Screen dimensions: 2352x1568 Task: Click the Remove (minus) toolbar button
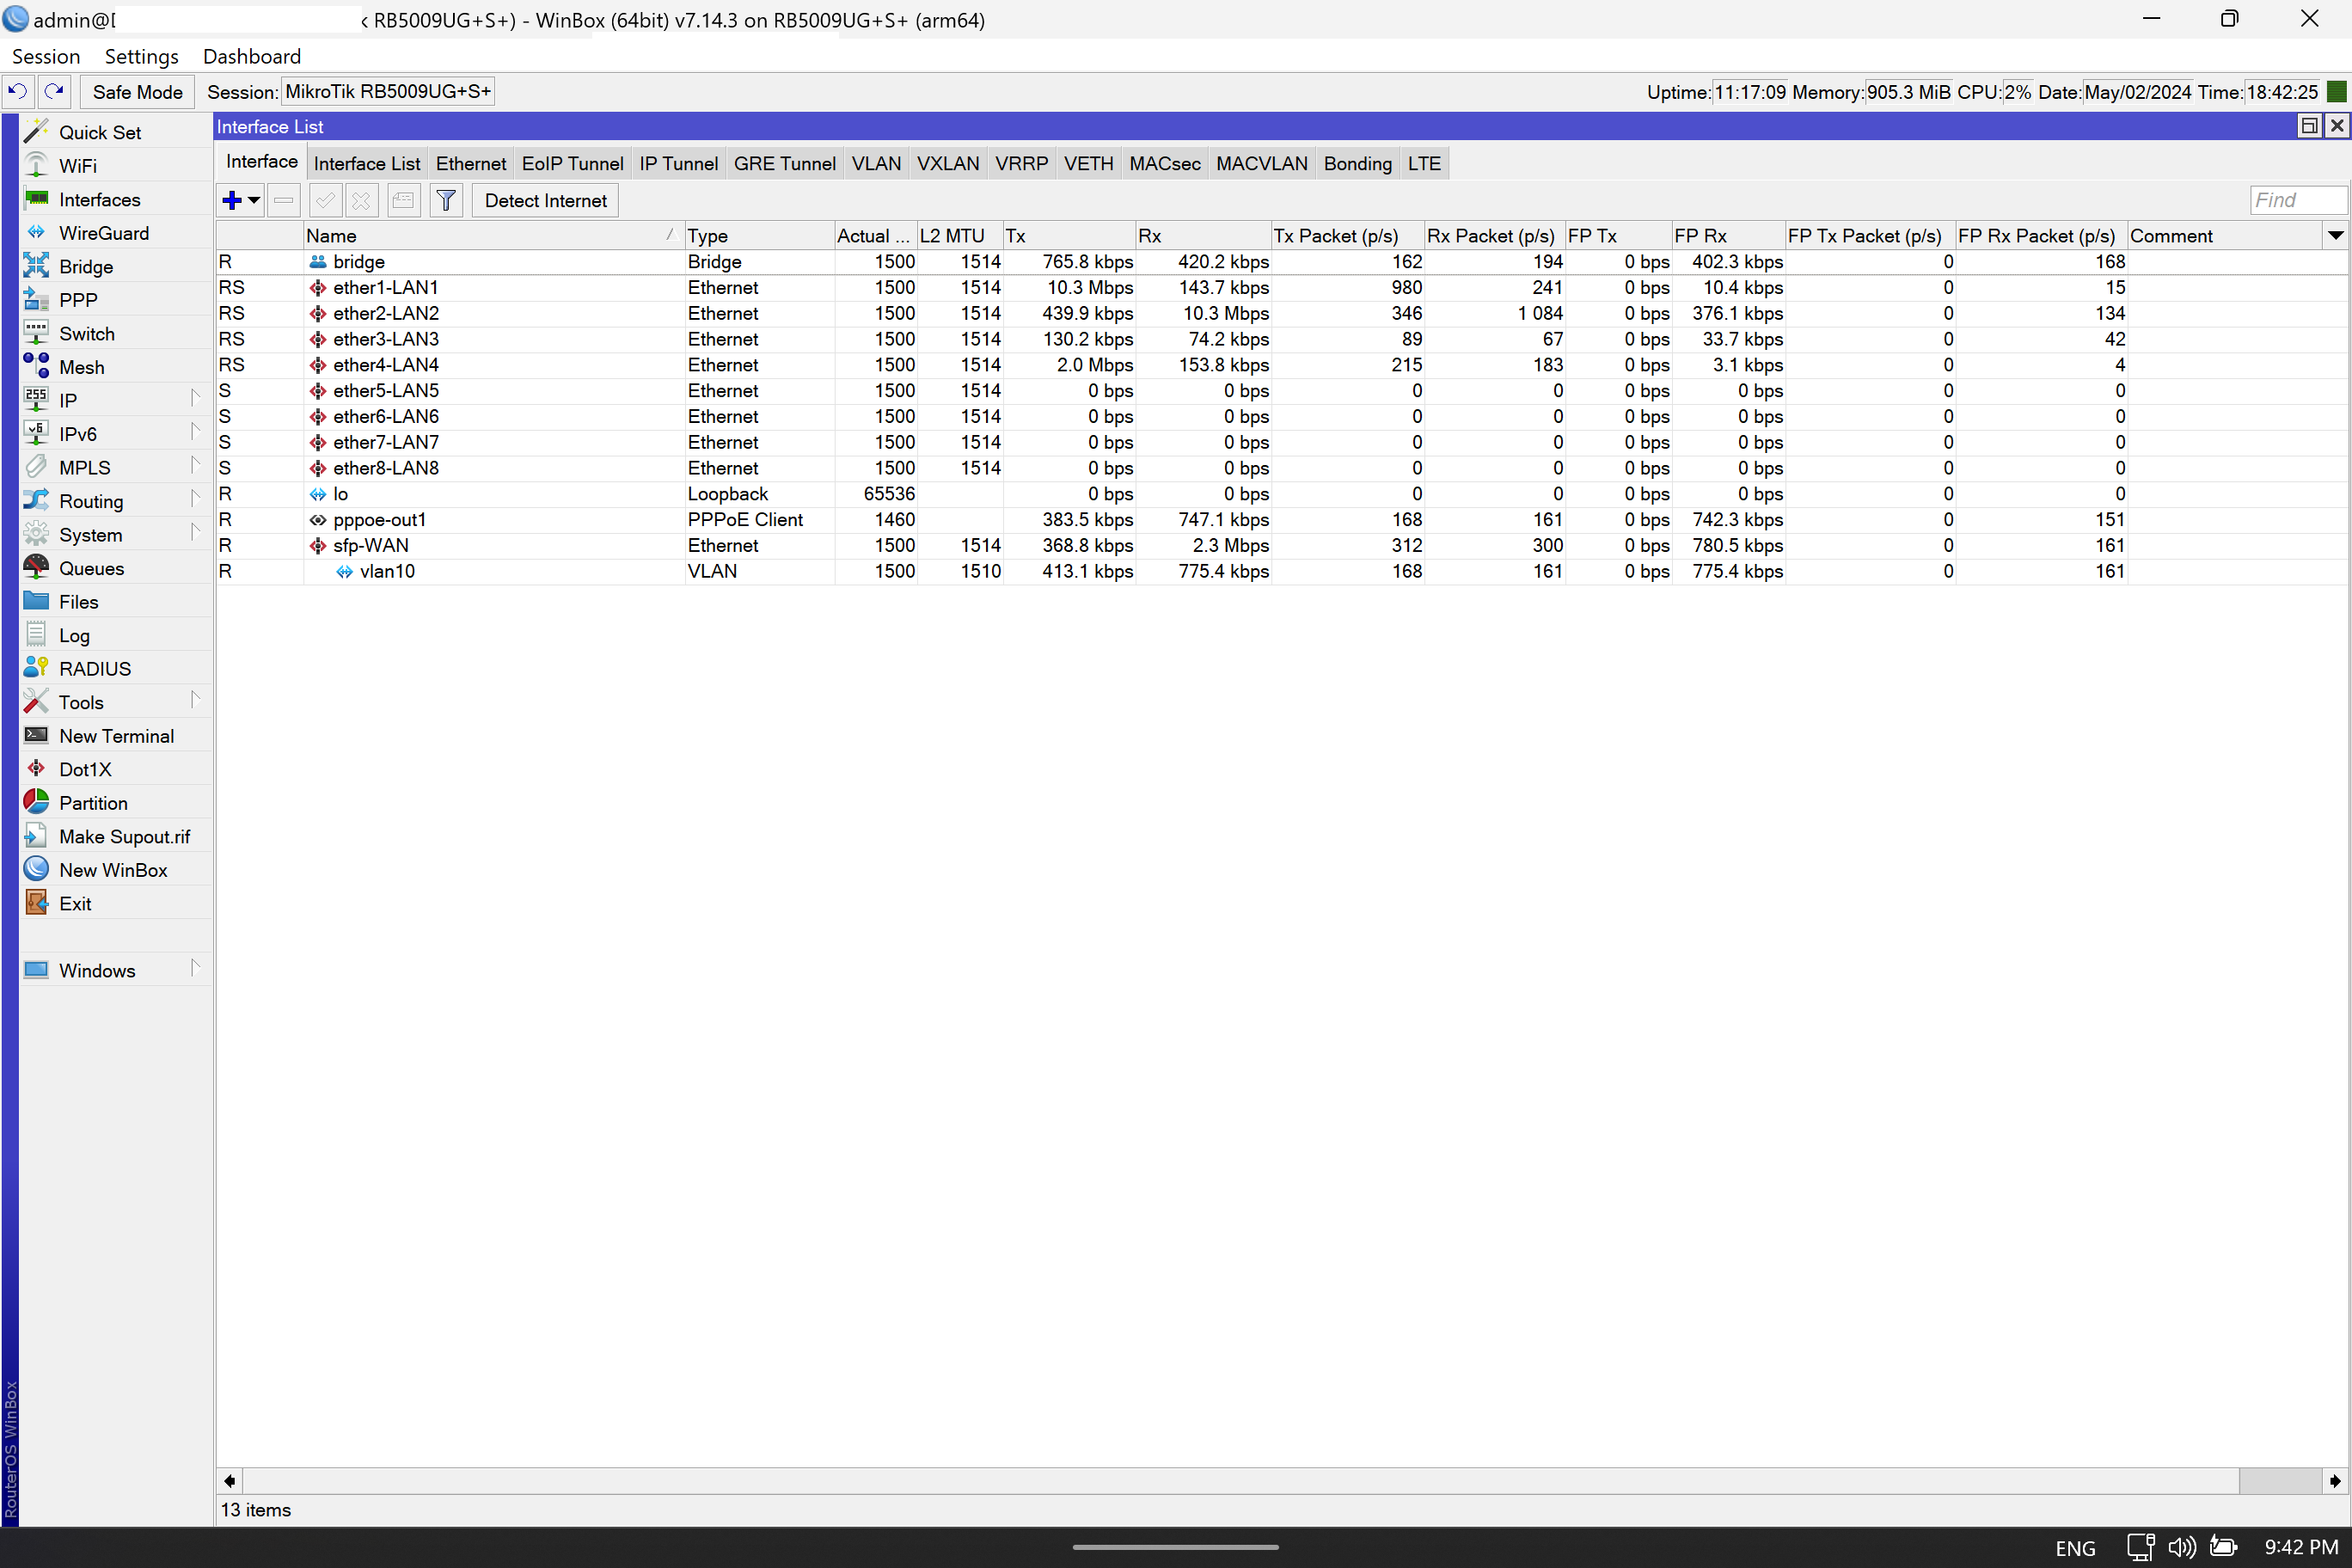point(284,201)
